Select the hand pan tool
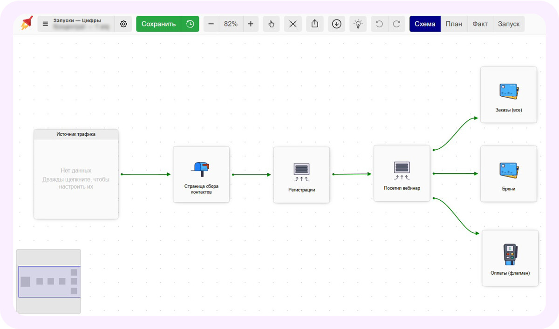The image size is (559, 329). [x=271, y=24]
